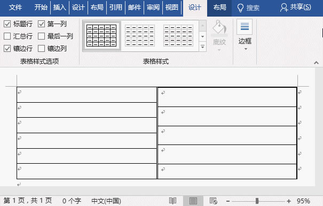Open the 边框 dropdown arrow
The image size is (323, 206).
click(246, 49)
